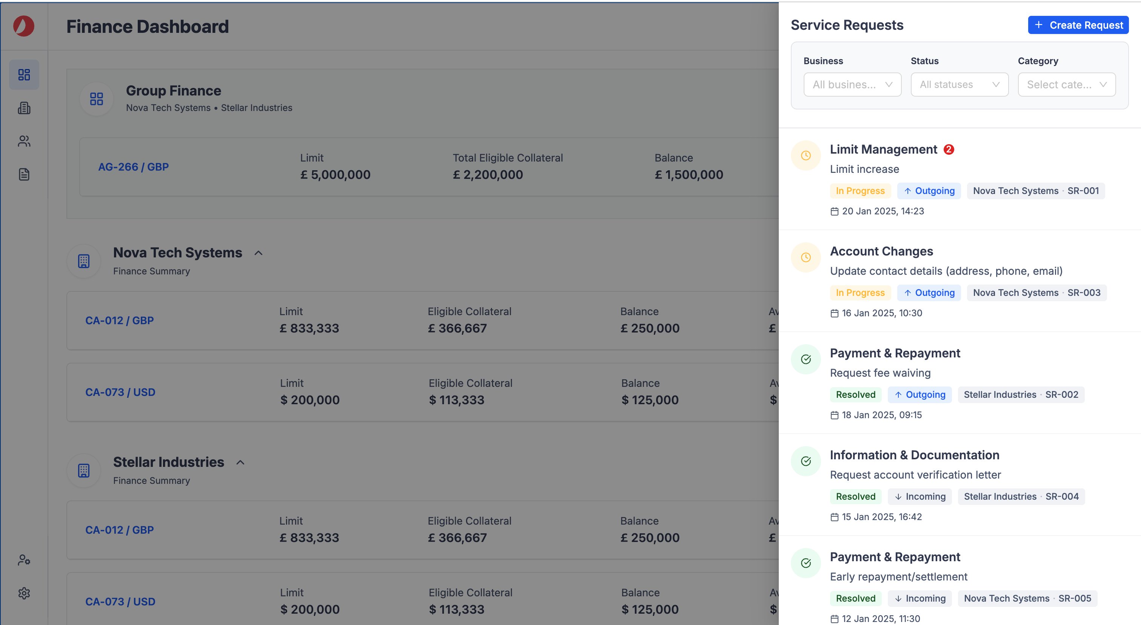Open the Business filter dropdown
This screenshot has width=1141, height=625.
coord(852,85)
